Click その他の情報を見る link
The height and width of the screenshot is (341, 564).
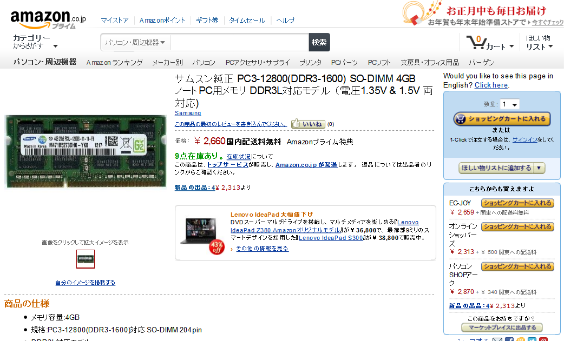pyautogui.click(x=262, y=249)
